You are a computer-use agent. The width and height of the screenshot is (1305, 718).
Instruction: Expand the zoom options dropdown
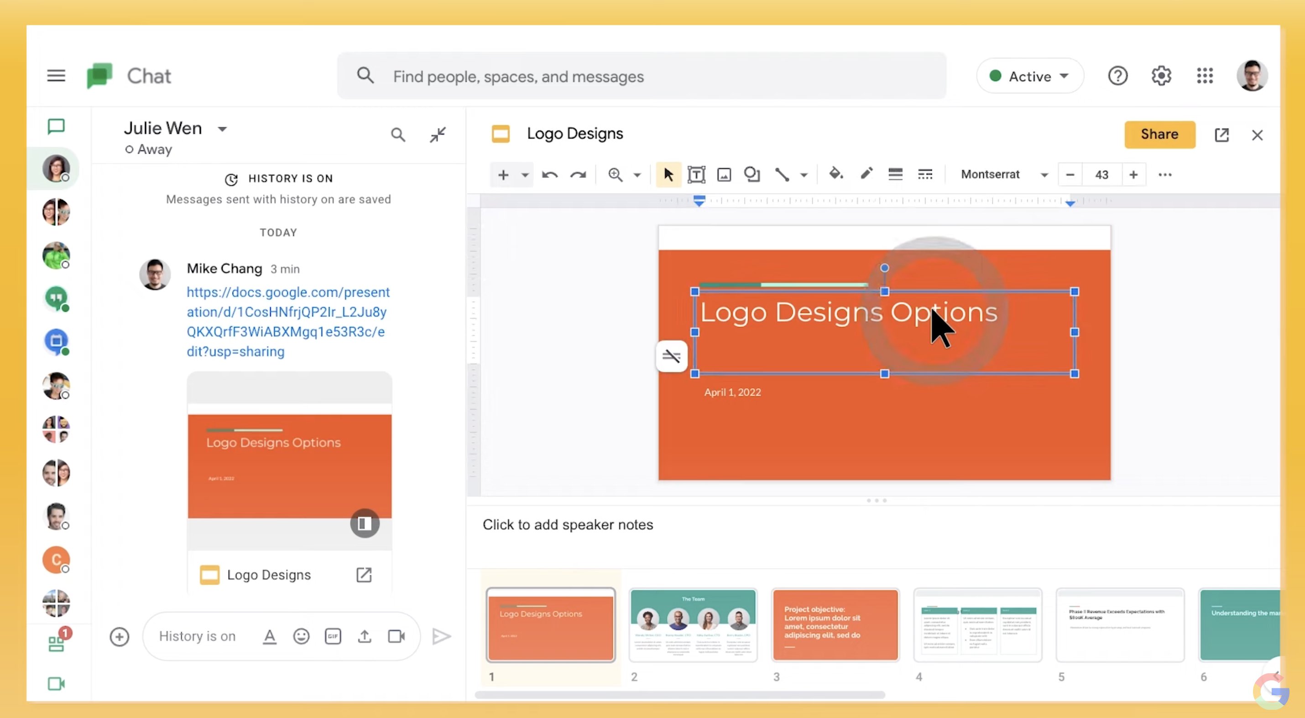[637, 174]
